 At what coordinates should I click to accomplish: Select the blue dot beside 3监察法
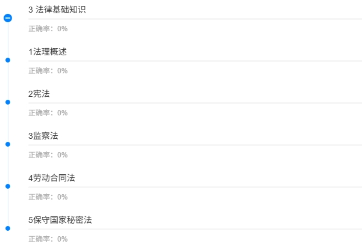[x=8, y=144]
